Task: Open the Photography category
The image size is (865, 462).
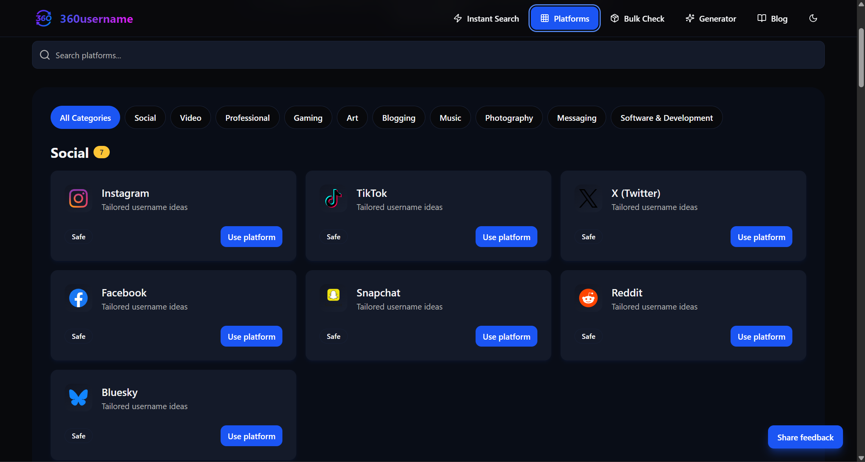Action: pos(509,117)
